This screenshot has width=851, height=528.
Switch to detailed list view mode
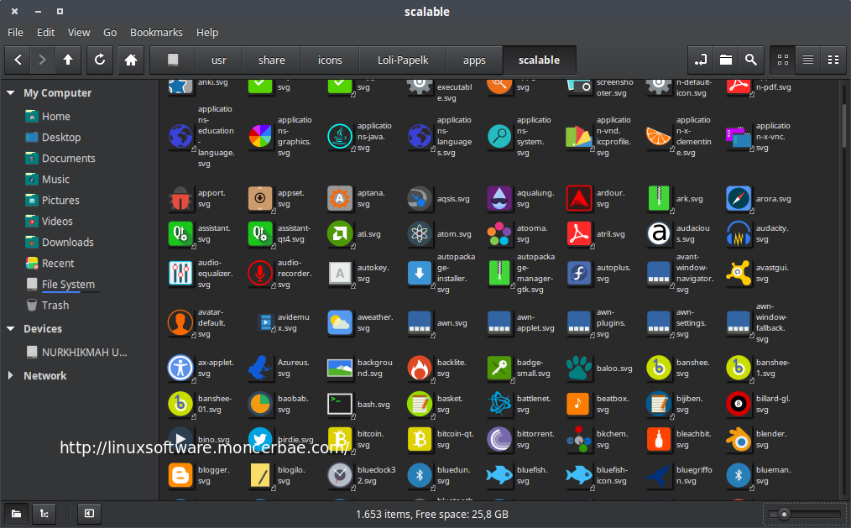click(807, 60)
